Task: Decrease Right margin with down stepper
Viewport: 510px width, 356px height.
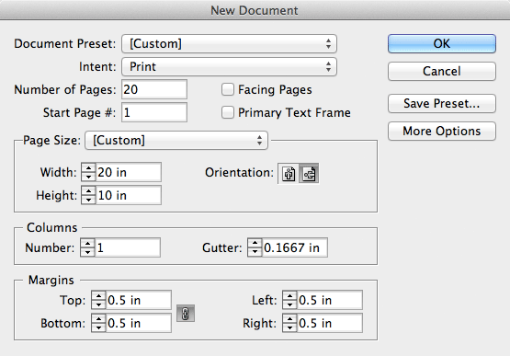Action: pyautogui.click(x=289, y=327)
